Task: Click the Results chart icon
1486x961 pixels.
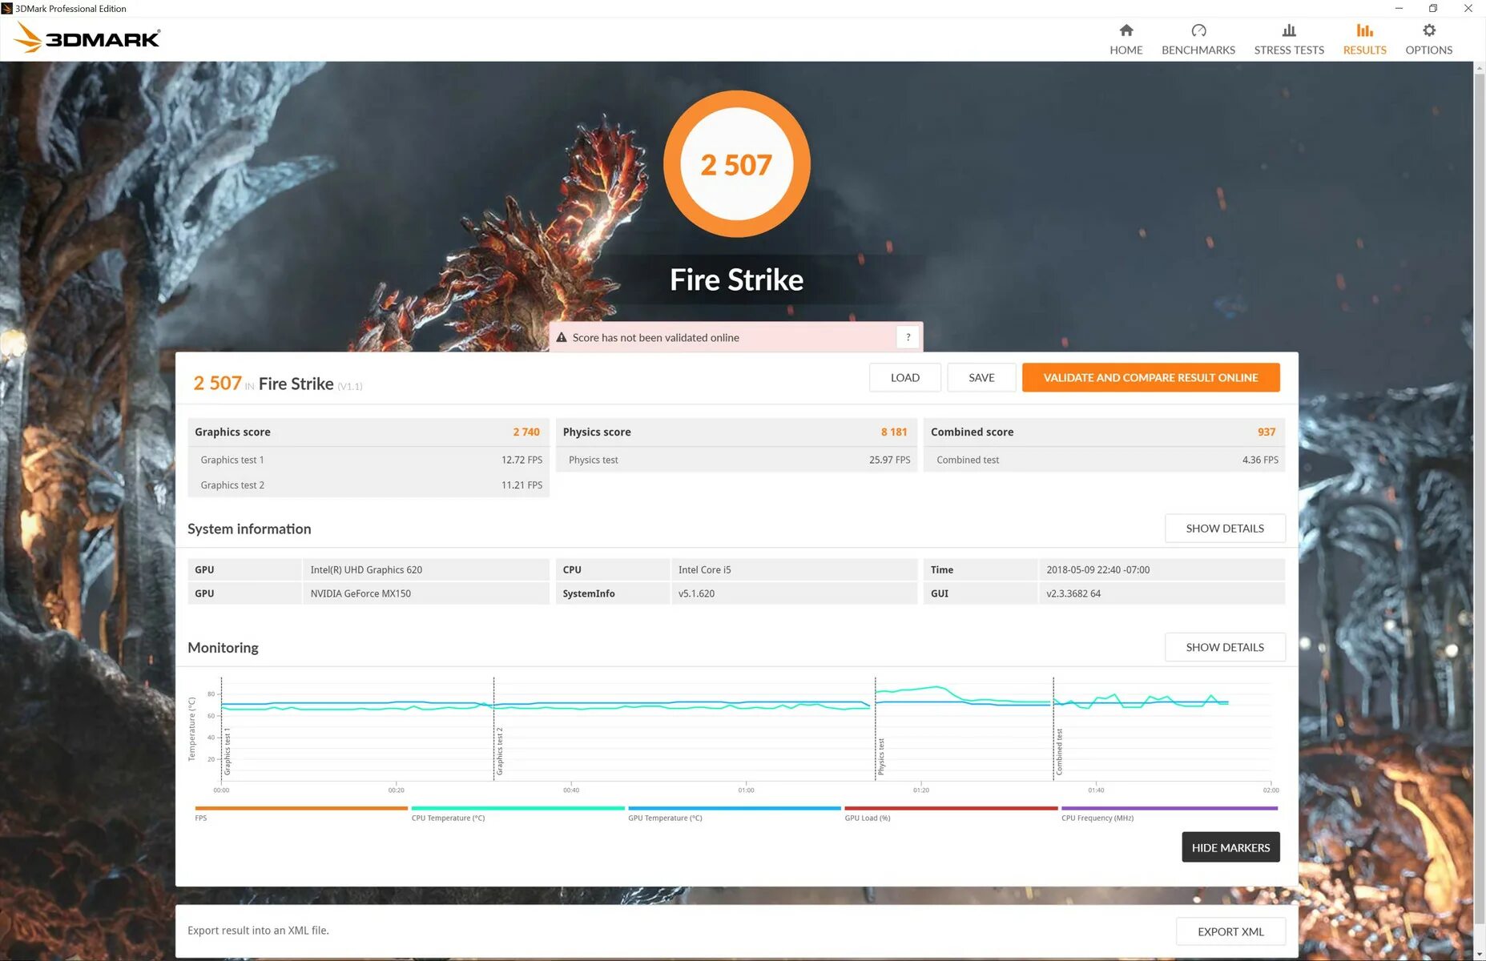Action: click(x=1364, y=30)
